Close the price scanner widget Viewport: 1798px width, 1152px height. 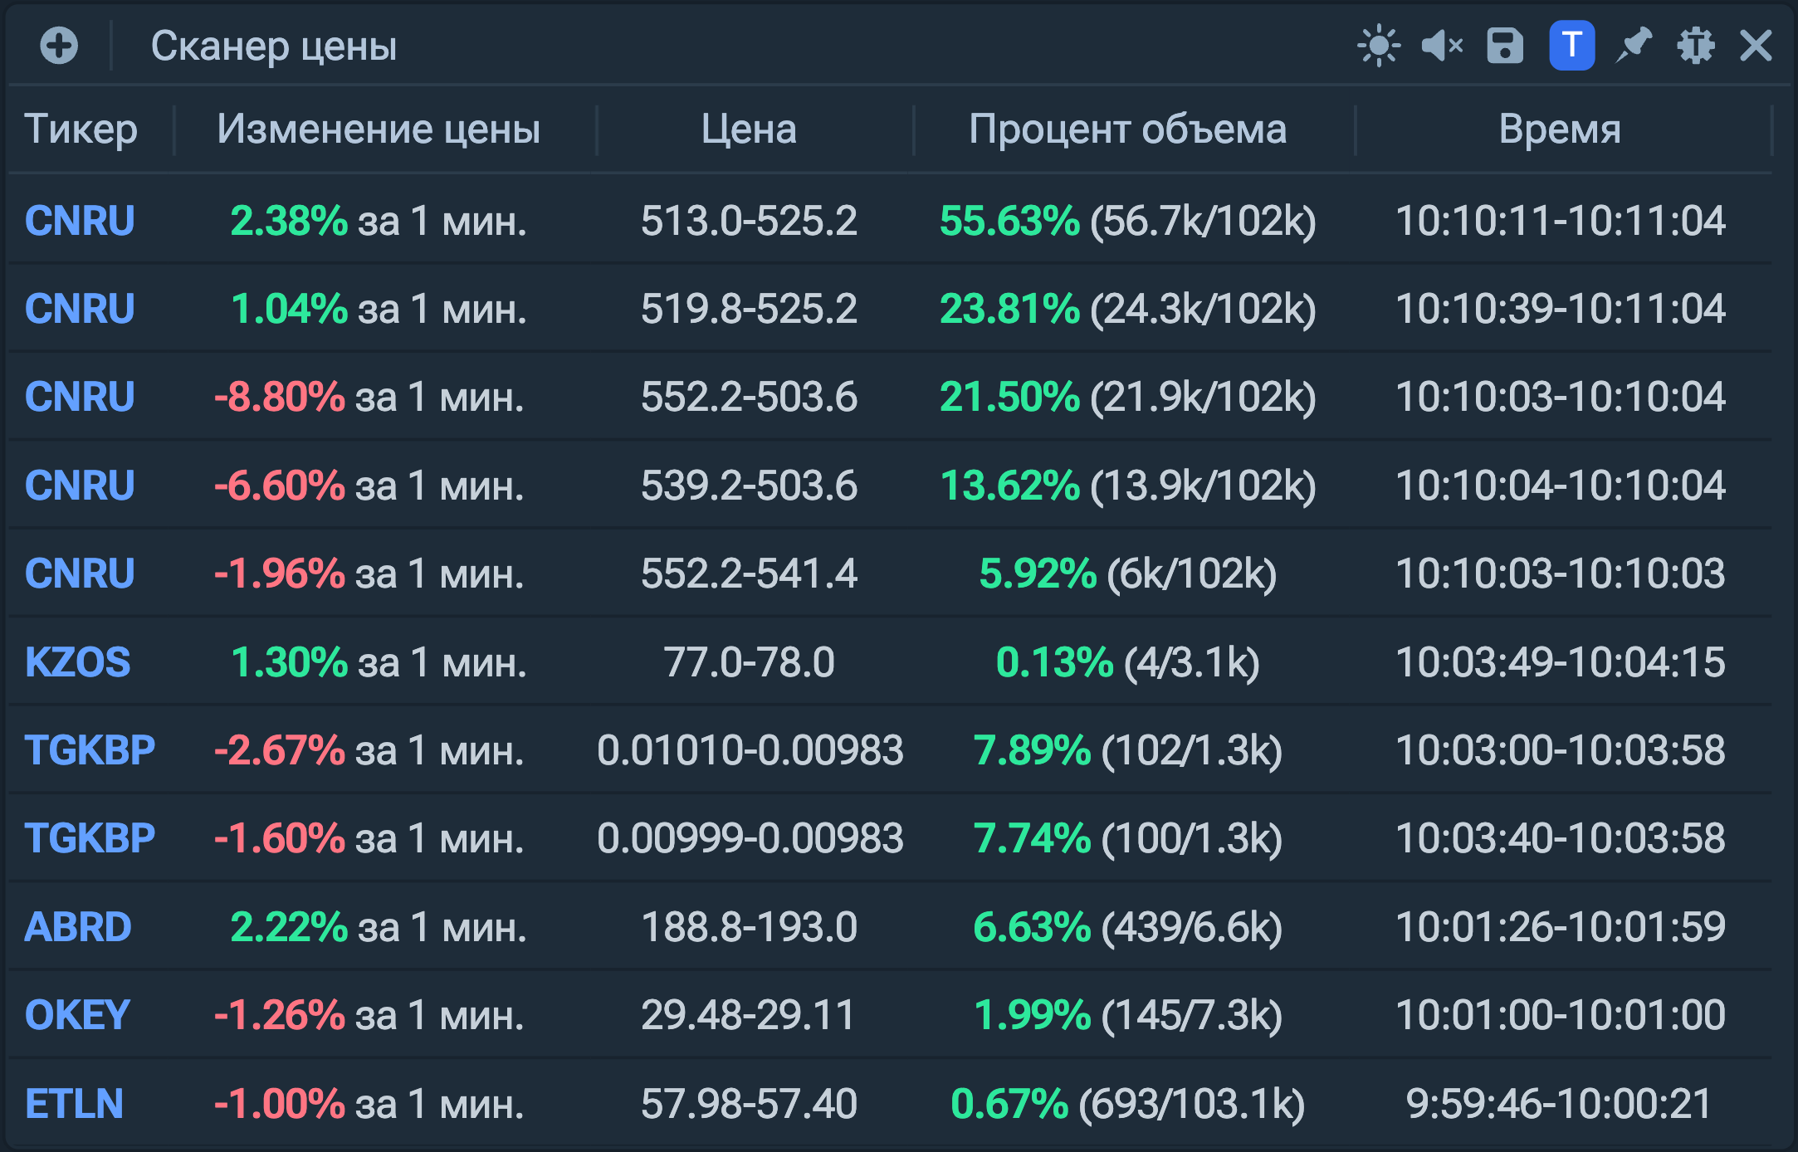pos(1756,46)
